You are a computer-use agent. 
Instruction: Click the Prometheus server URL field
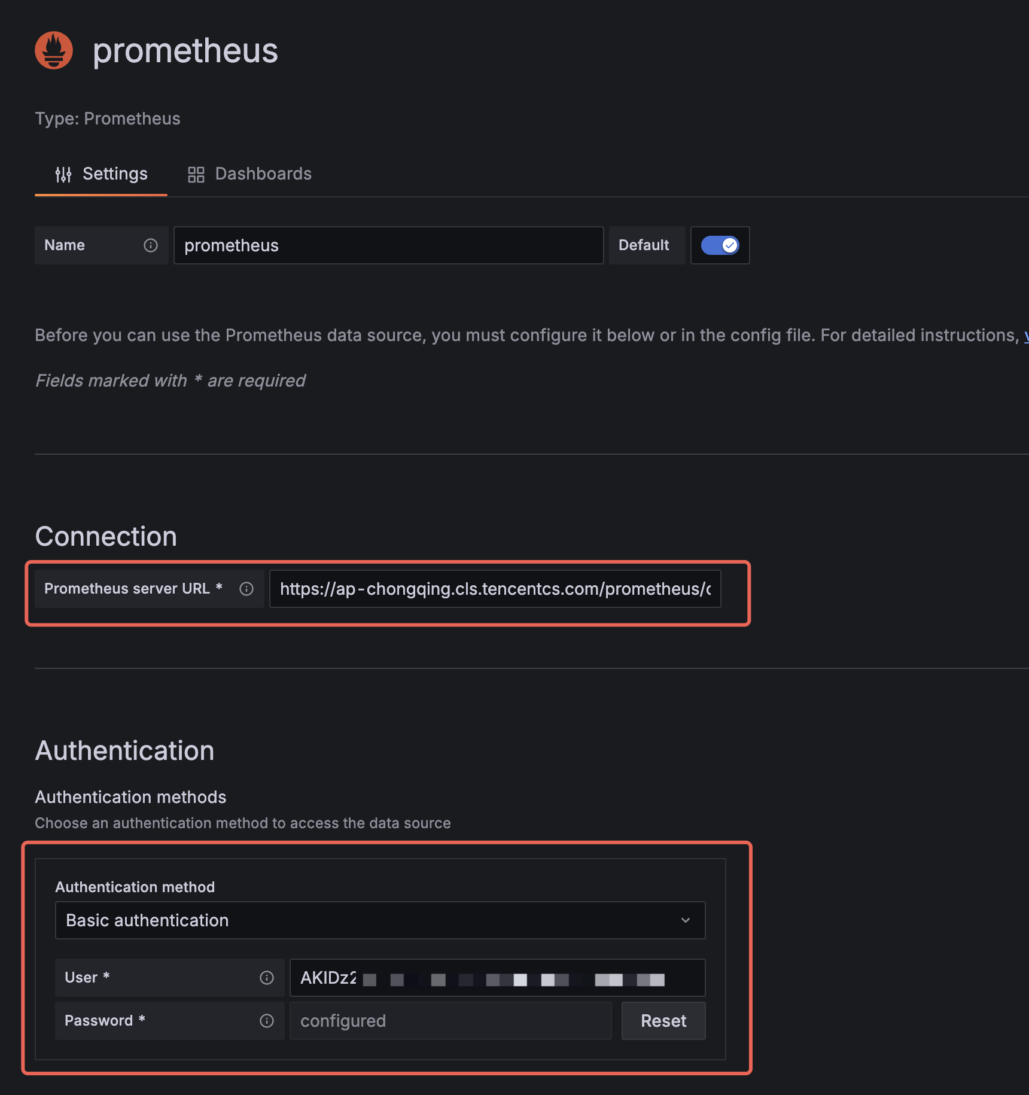495,589
